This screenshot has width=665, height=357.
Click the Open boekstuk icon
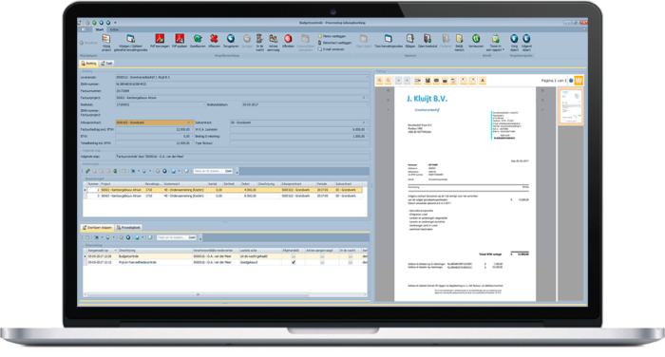(427, 39)
